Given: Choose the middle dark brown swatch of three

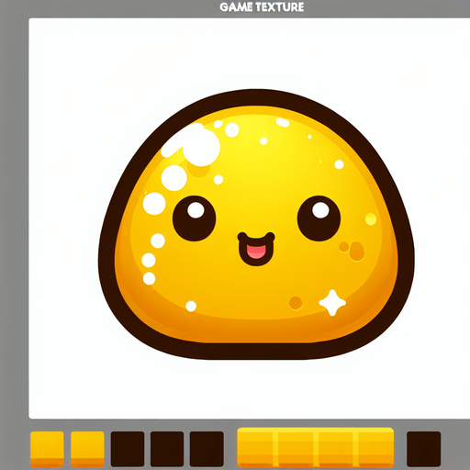Looking at the screenshot, I should click(167, 449).
